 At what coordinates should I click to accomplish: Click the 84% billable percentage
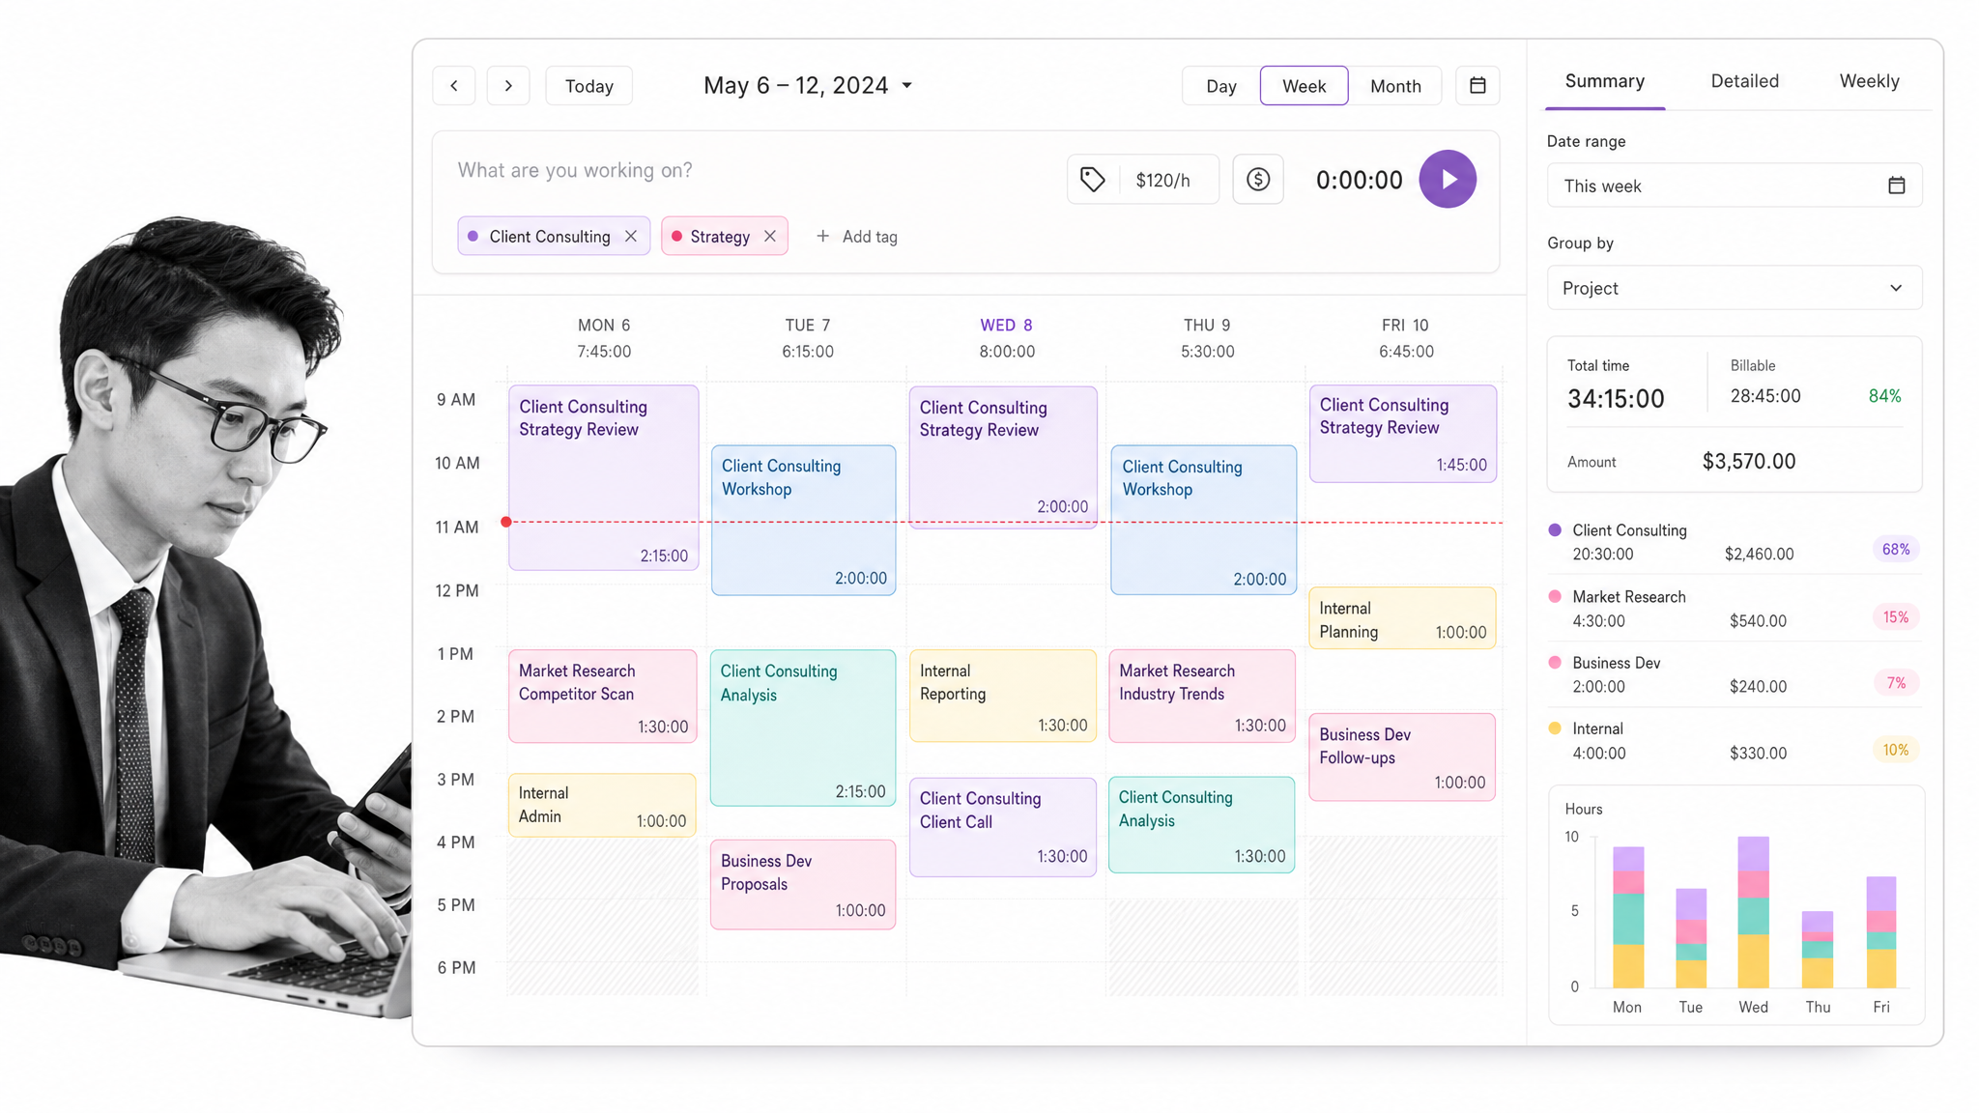click(1884, 396)
